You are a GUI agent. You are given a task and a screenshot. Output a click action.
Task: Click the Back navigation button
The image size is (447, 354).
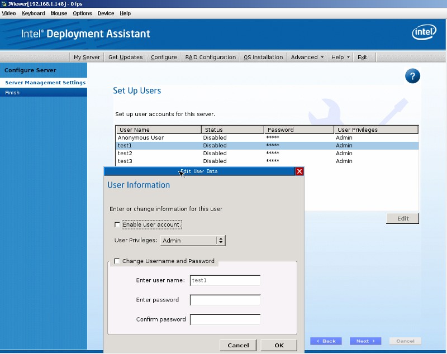(326, 341)
